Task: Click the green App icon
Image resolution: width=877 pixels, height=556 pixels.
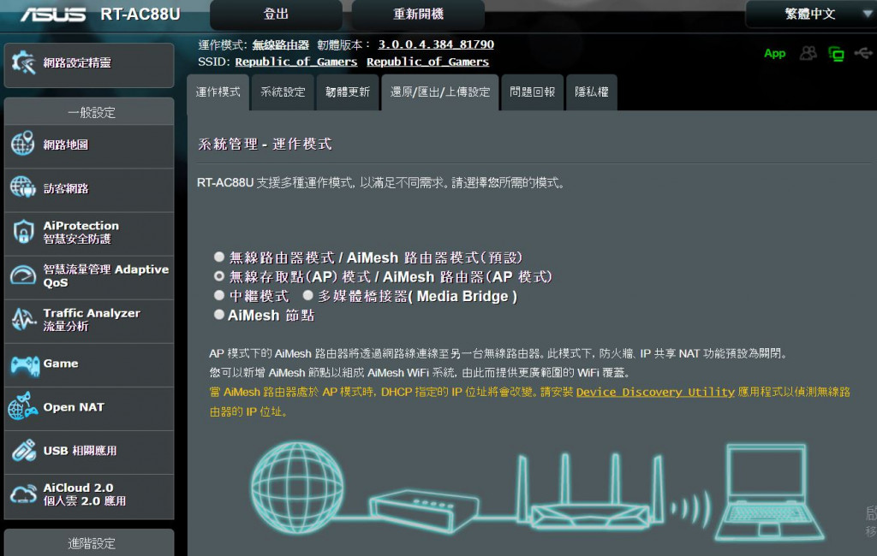Action: [x=774, y=53]
